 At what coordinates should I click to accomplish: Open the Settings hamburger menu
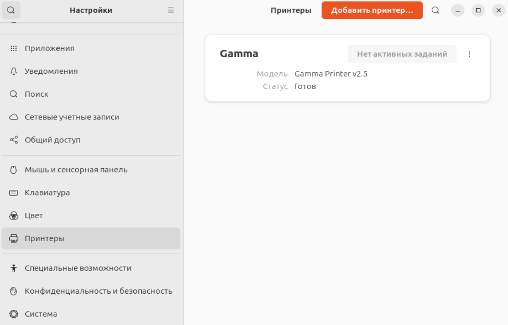tap(171, 10)
